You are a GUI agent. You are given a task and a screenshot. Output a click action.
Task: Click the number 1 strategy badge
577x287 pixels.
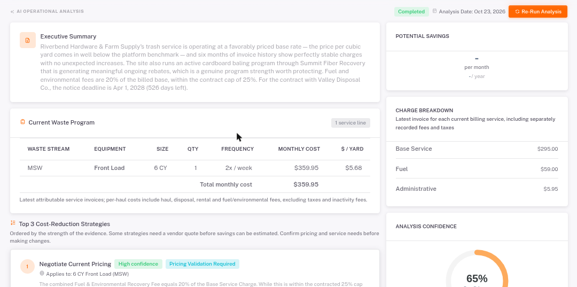click(27, 266)
